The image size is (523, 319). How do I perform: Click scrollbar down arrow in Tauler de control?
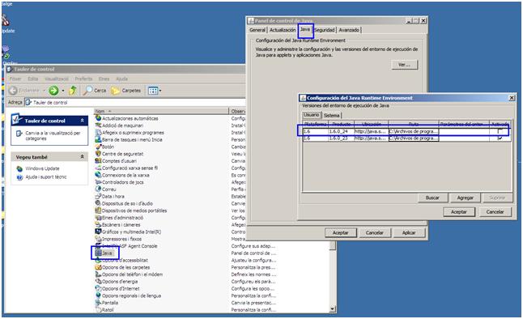point(333,309)
